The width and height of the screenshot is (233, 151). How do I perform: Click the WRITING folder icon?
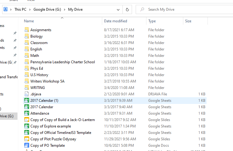tap(27, 87)
